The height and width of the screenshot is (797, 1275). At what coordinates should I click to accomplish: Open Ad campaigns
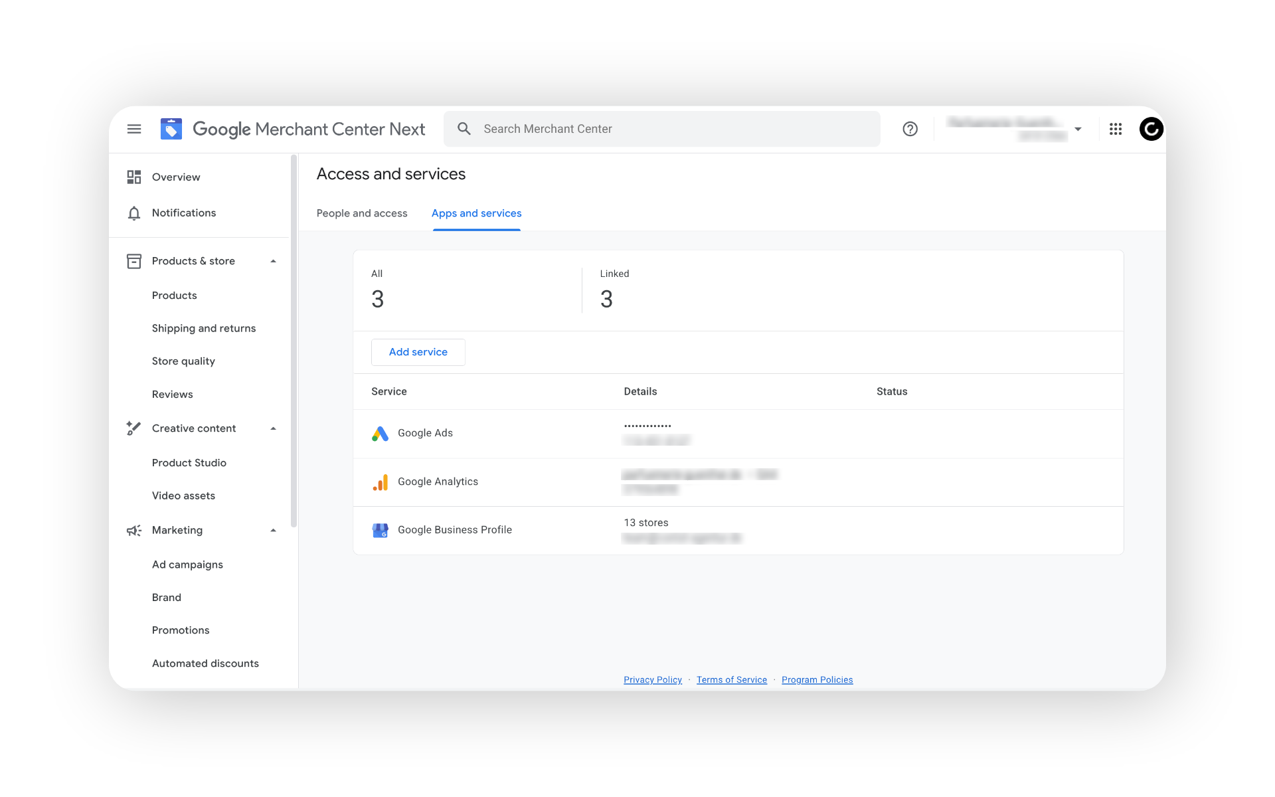point(187,565)
